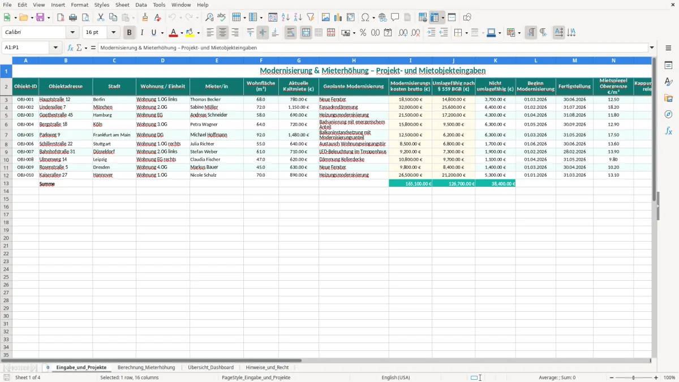This screenshot has width=679, height=382.
Task: Click the zoom-in plus button
Action: pyautogui.click(x=656, y=377)
